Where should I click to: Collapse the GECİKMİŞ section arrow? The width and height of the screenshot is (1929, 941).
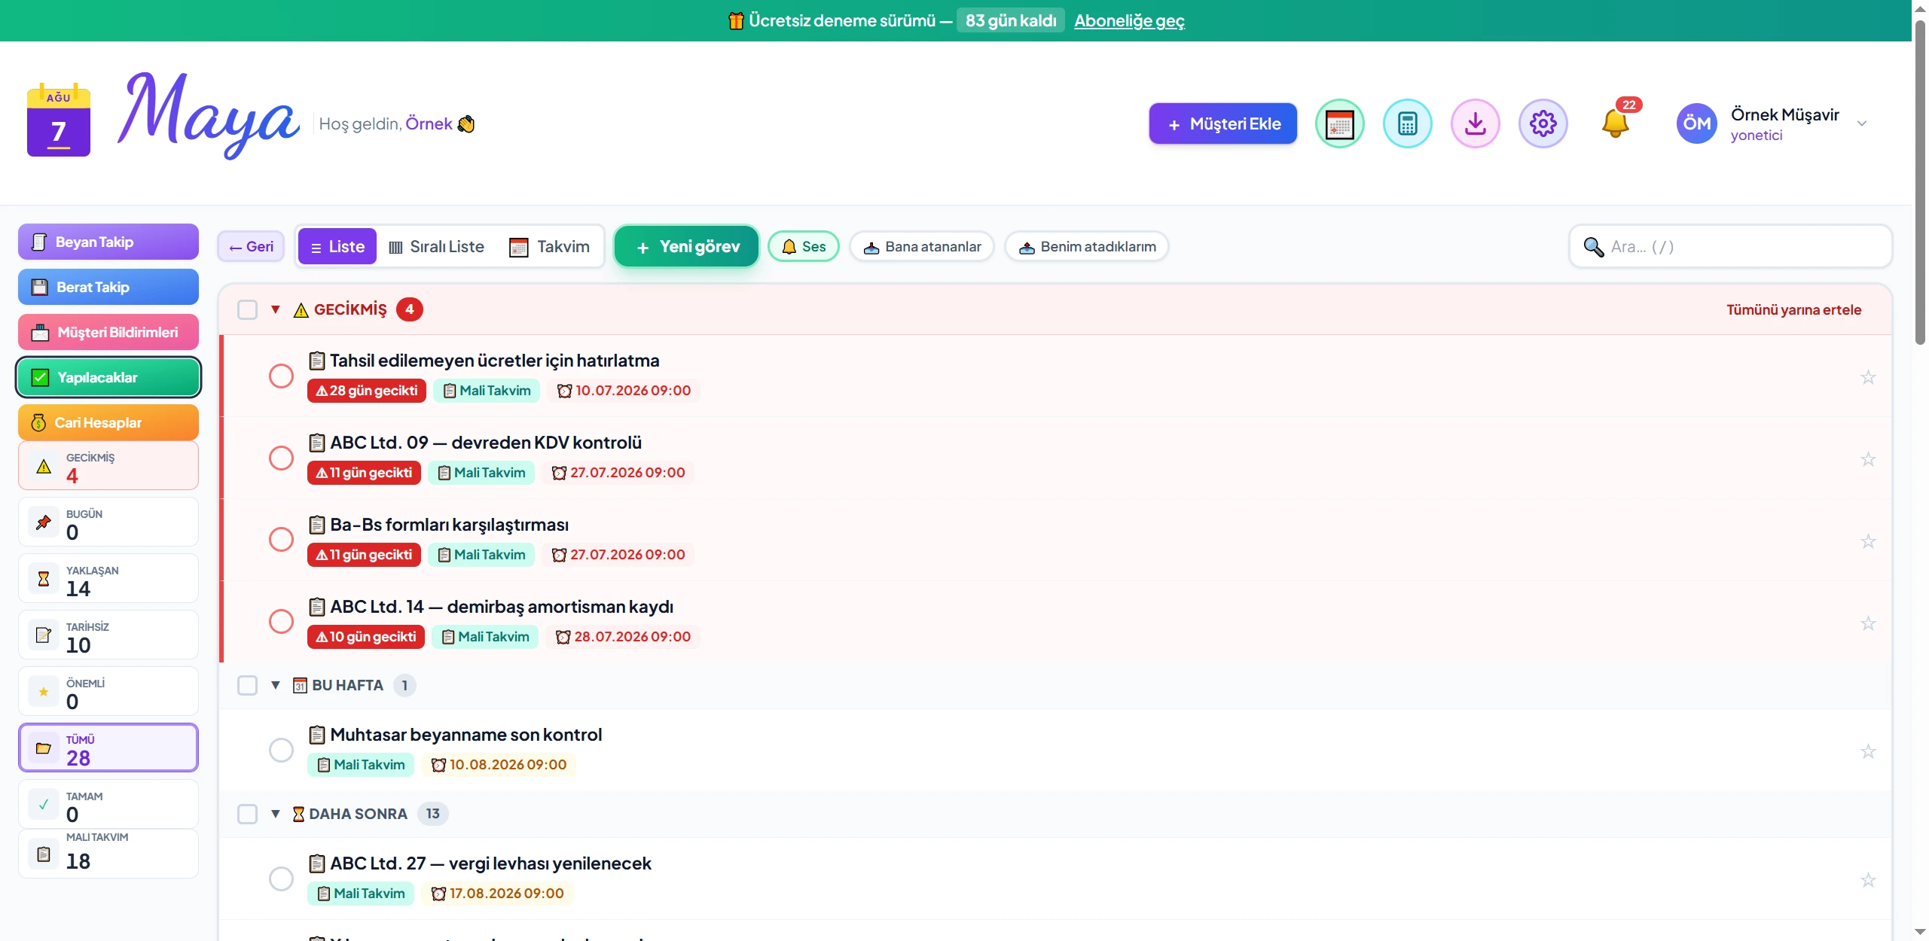[276, 309]
